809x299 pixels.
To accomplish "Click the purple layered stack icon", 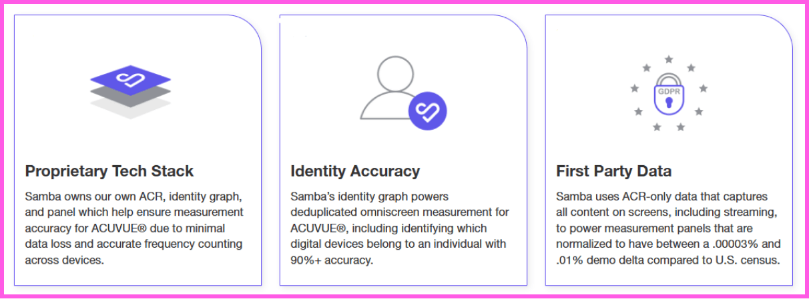I will (x=131, y=91).
